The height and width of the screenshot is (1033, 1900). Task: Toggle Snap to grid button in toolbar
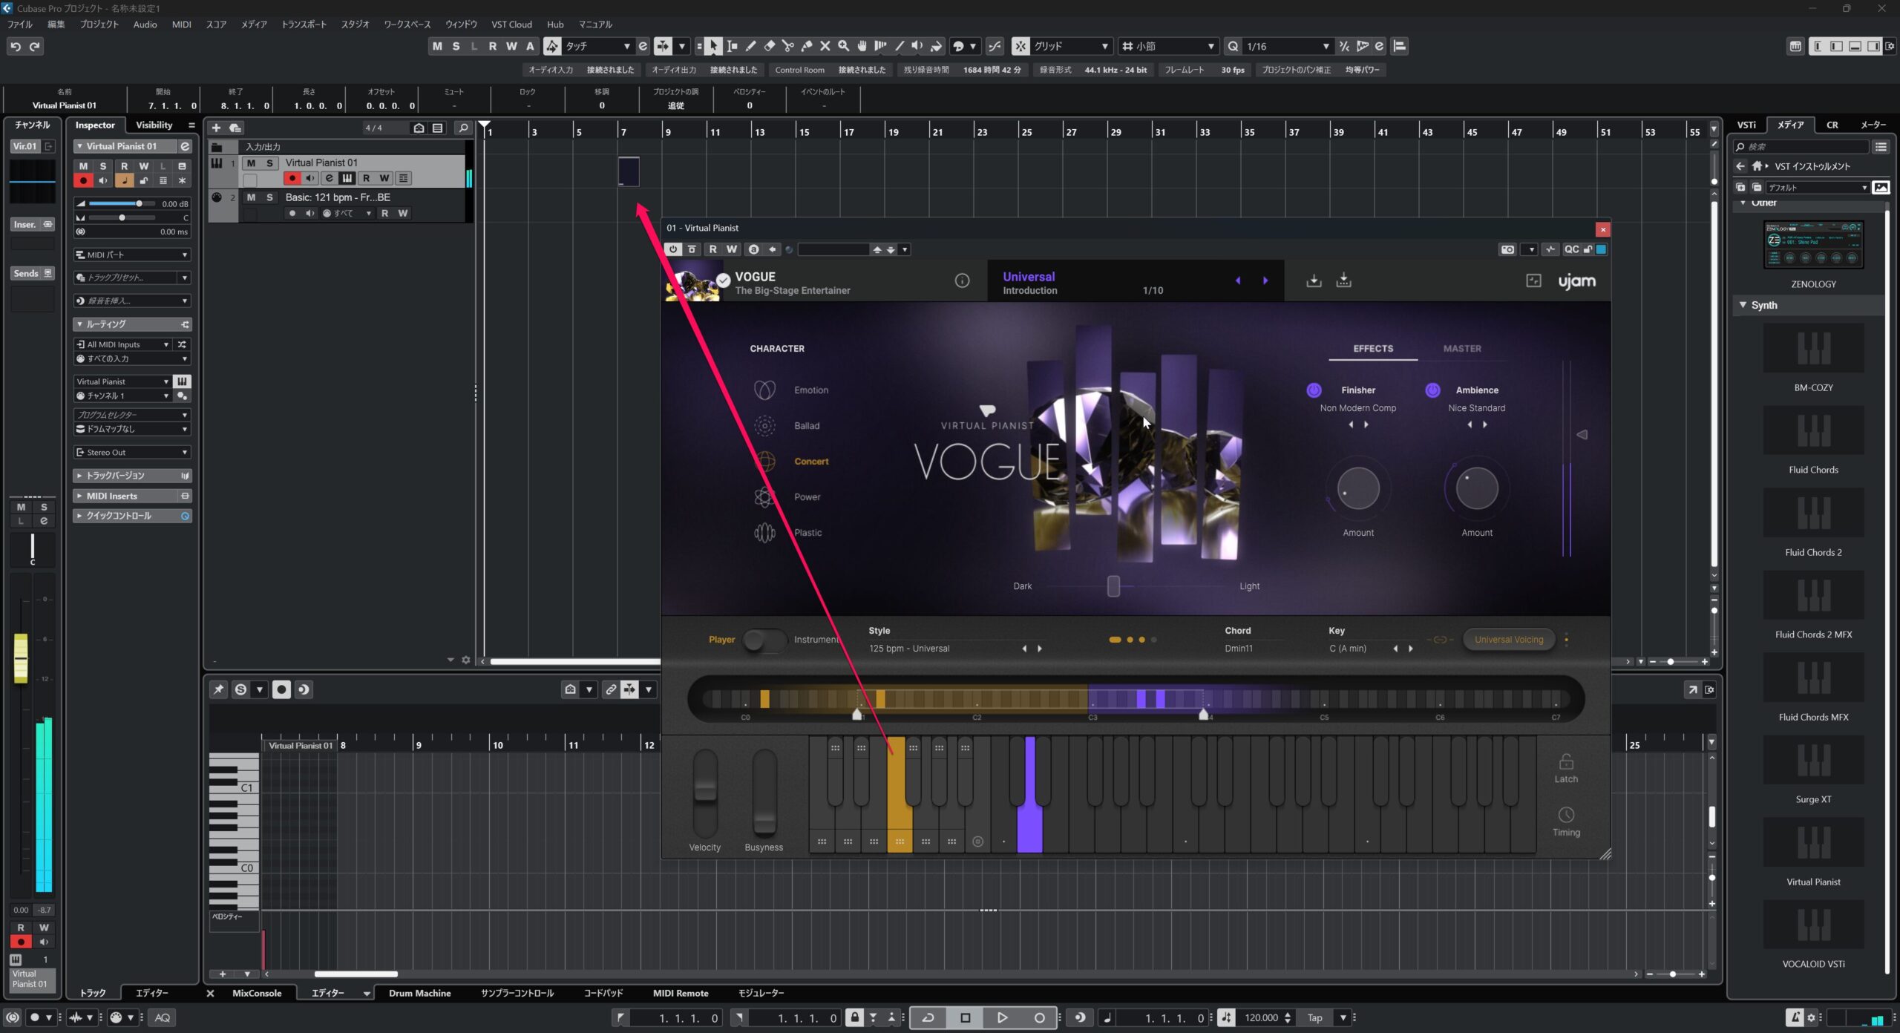point(1021,46)
